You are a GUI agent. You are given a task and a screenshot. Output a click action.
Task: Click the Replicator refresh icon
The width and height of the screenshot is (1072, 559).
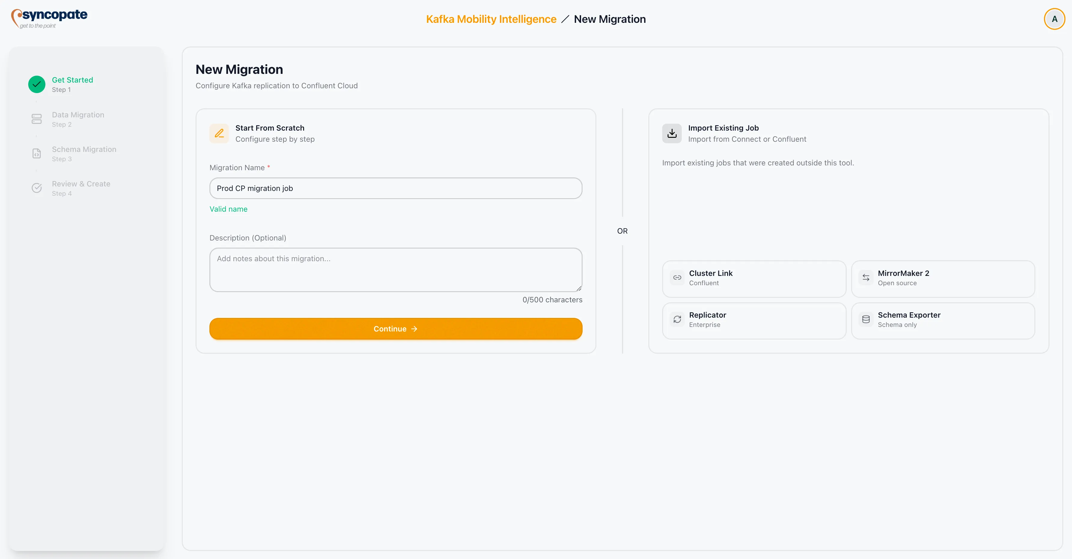pyautogui.click(x=677, y=319)
